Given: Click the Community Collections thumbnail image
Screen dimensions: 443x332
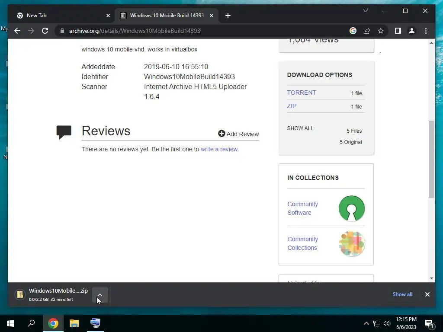Looking at the screenshot, I should (352, 244).
